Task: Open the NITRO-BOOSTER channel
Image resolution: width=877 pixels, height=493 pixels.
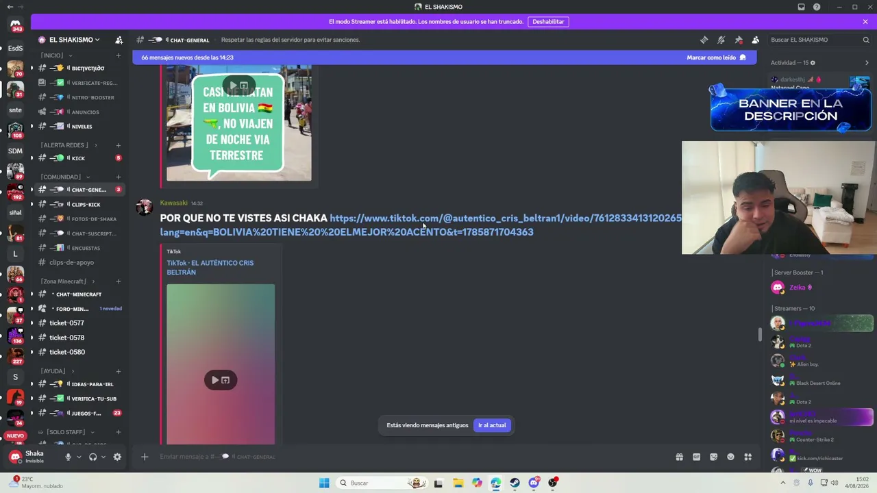Action: pos(80,97)
